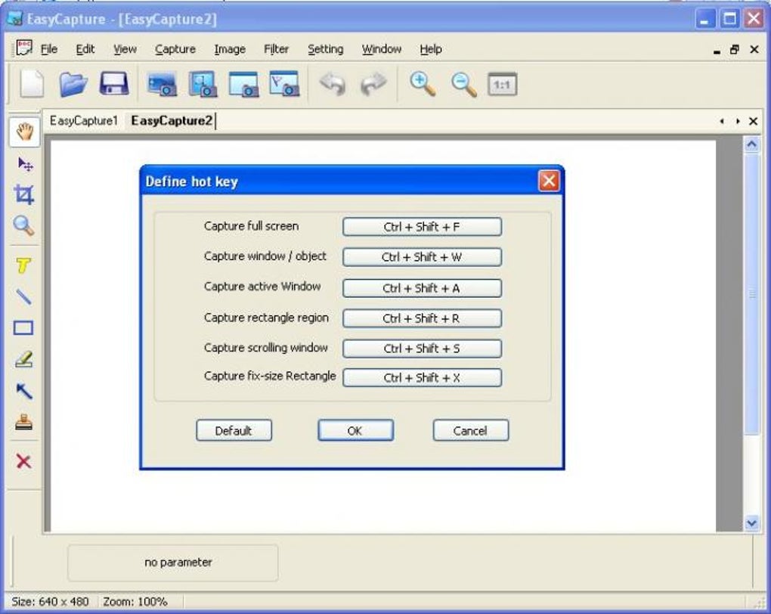Image resolution: width=771 pixels, height=614 pixels.
Task: Click the Ctrl + Shift + X hotkey button
Action: point(422,378)
